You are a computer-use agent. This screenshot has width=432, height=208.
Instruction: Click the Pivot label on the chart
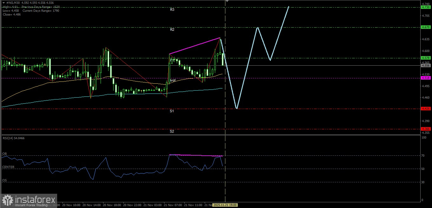[172, 81]
